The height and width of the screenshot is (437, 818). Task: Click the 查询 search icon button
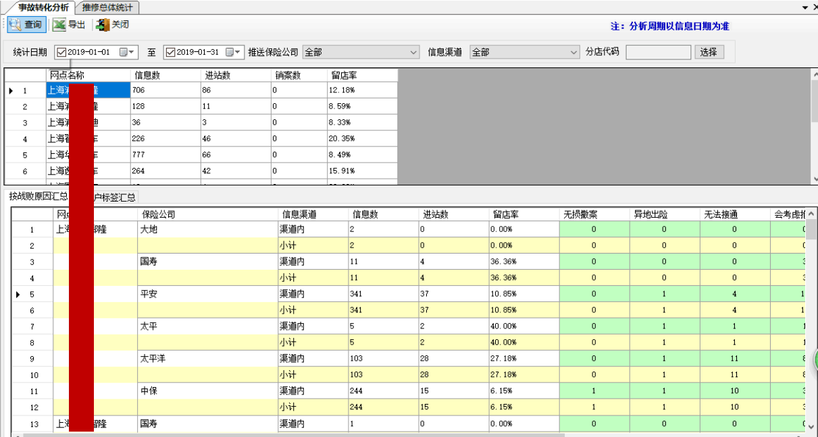coord(16,25)
